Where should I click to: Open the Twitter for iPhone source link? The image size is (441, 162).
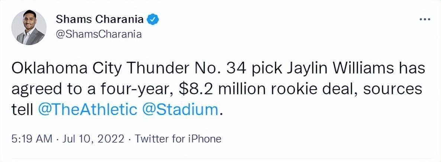click(178, 139)
